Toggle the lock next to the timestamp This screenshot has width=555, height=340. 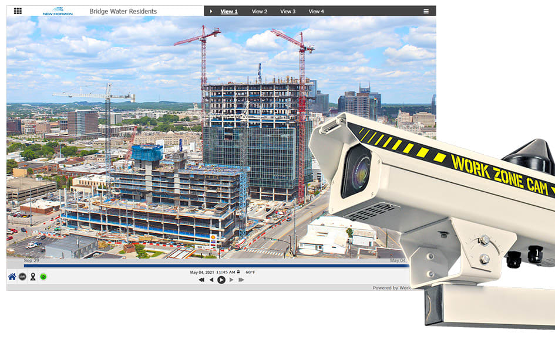pos(237,272)
